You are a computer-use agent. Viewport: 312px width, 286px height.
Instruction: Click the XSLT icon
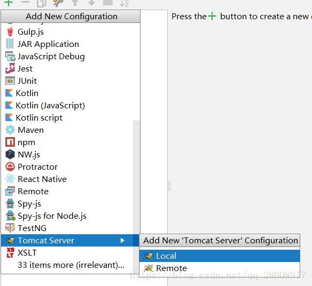pos(10,252)
